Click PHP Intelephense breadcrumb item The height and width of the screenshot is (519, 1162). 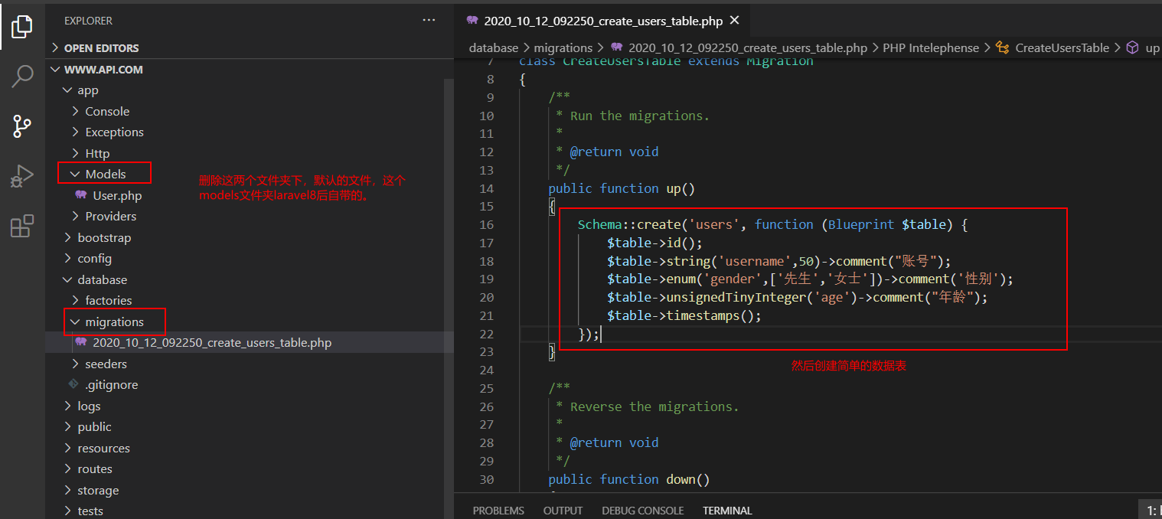931,47
